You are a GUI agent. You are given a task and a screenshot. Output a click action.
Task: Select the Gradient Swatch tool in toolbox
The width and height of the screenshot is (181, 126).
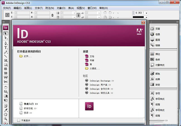[6, 96]
